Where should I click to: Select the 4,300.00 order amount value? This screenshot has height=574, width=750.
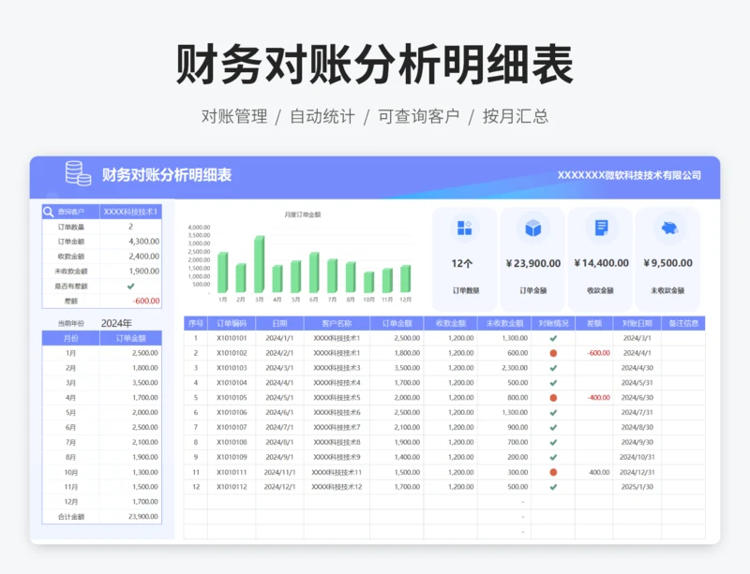[144, 242]
